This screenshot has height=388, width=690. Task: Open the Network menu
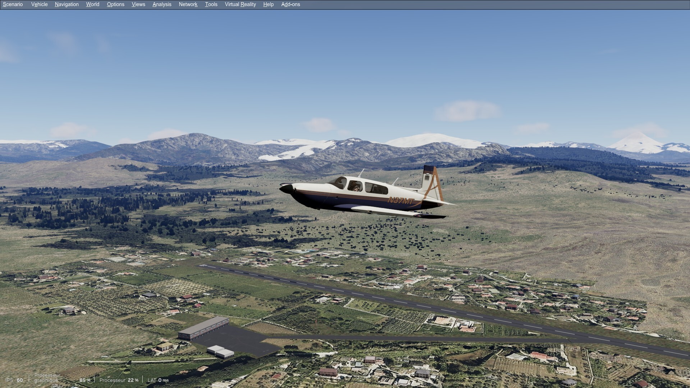[x=188, y=4]
